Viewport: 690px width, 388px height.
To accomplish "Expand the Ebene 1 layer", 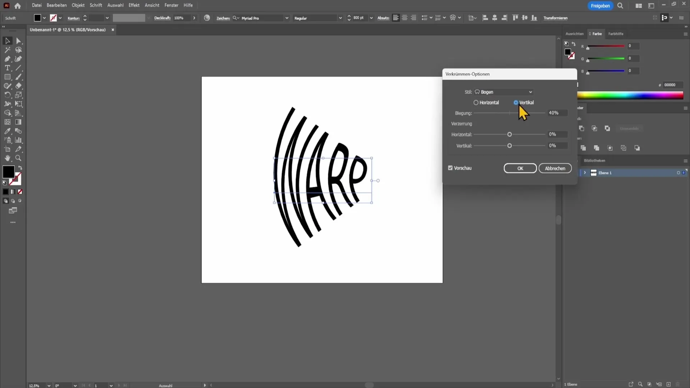I will coord(585,173).
